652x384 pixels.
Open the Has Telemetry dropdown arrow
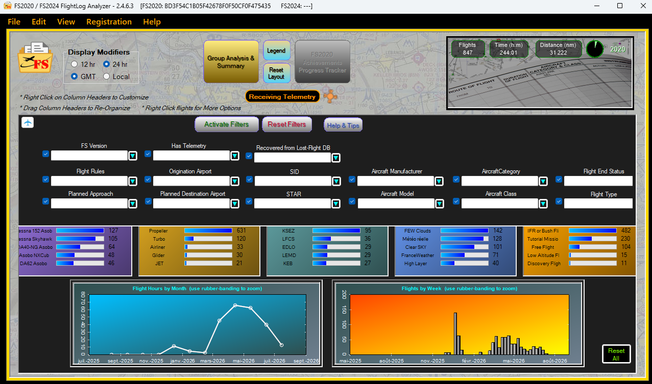(x=235, y=156)
